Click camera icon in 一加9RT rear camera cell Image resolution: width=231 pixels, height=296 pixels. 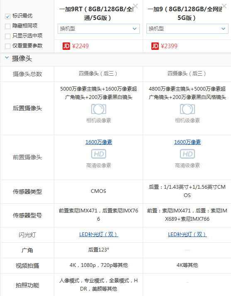pyautogui.click(x=99, y=109)
